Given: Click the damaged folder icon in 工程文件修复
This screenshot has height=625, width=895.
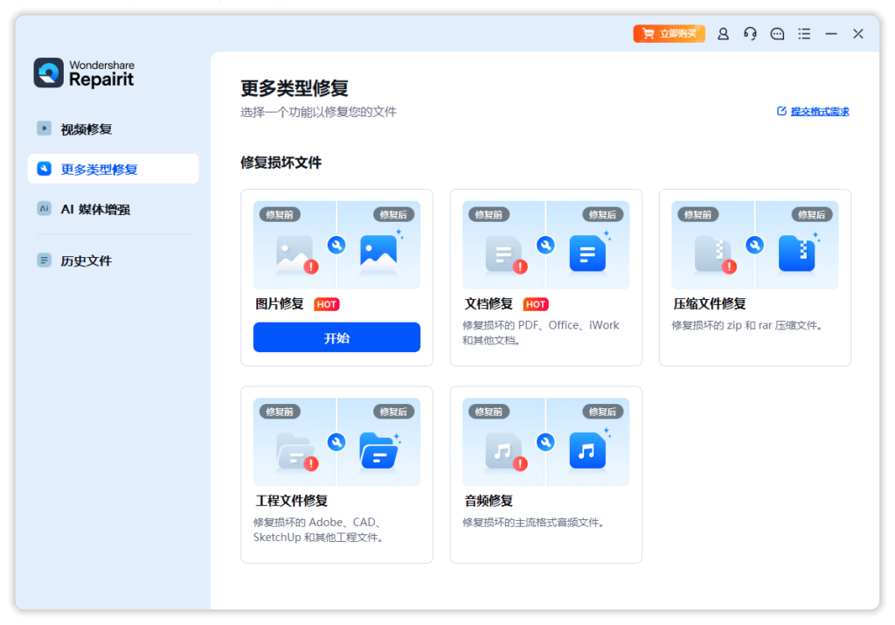Looking at the screenshot, I should coord(297,451).
